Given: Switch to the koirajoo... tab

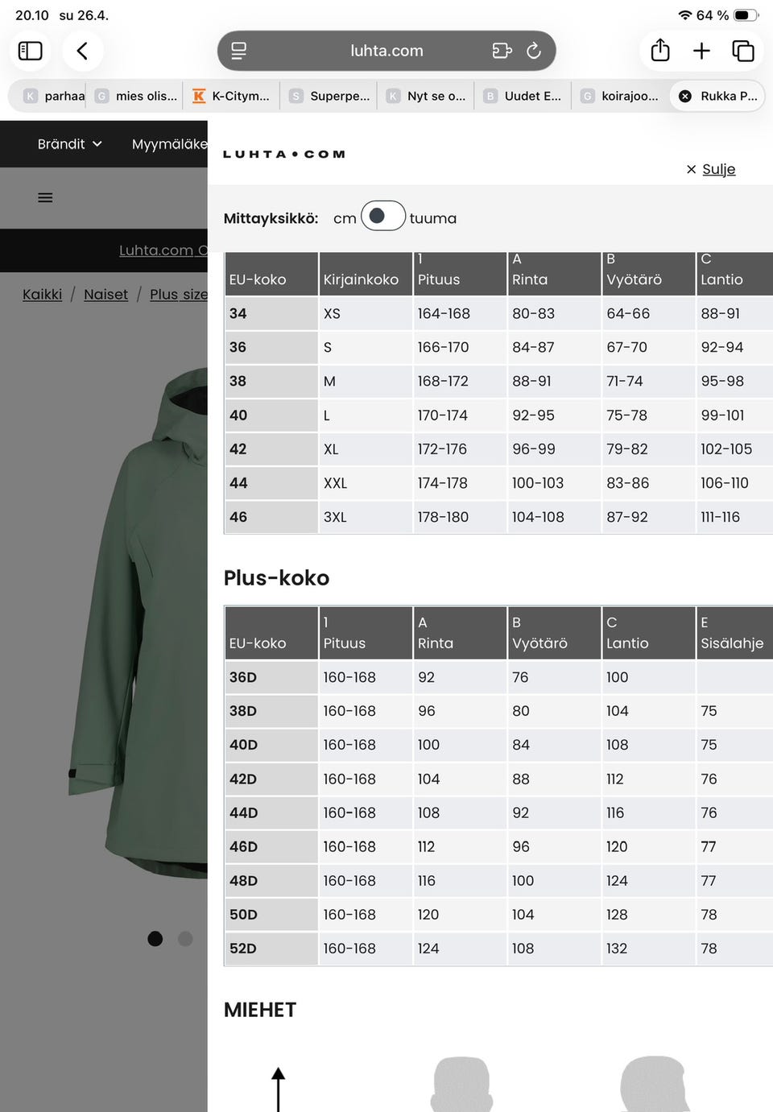Looking at the screenshot, I should [x=620, y=96].
